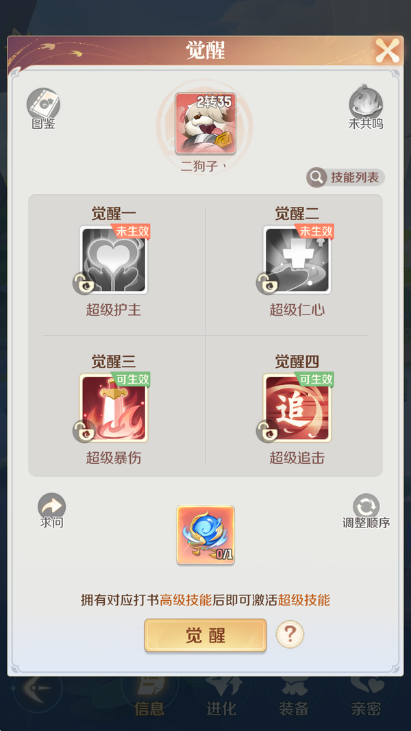Select the 超级仁心 skill icon

(x=297, y=260)
